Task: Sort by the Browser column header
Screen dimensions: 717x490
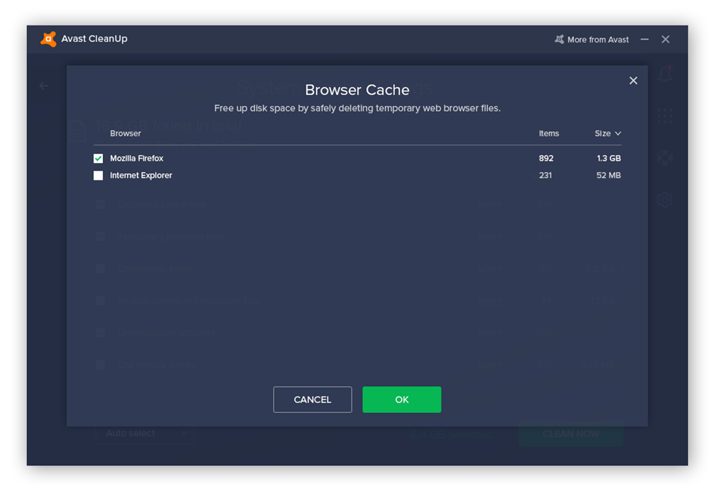Action: (125, 134)
